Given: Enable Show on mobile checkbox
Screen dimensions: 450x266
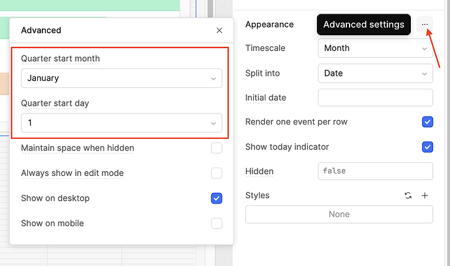Looking at the screenshot, I should tap(217, 224).
